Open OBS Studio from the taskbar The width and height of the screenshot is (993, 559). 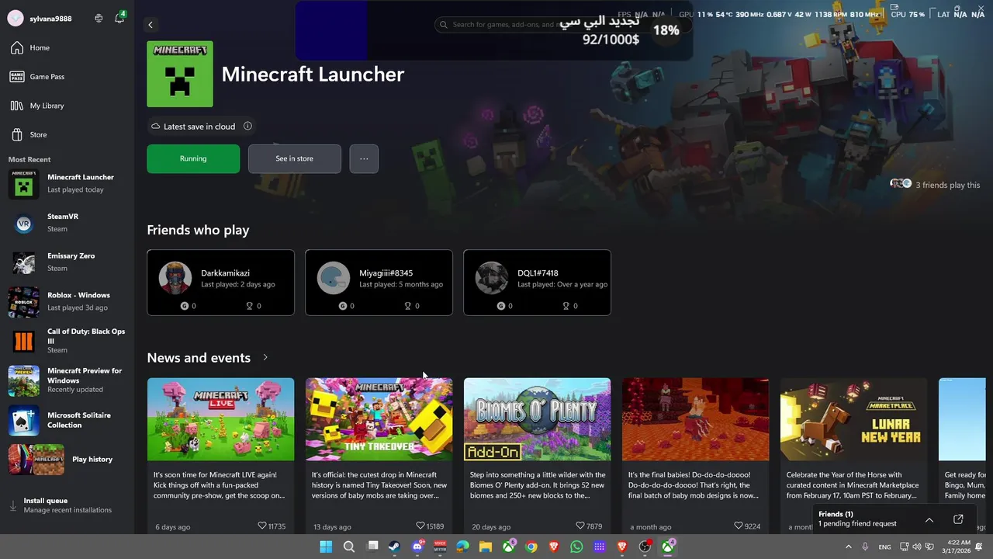645,547
